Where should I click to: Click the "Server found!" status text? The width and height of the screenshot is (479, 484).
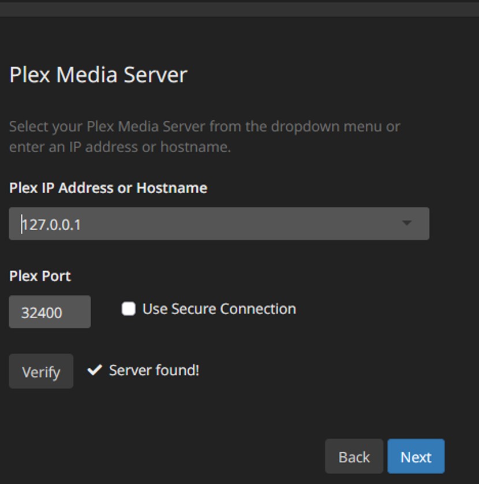[154, 370]
